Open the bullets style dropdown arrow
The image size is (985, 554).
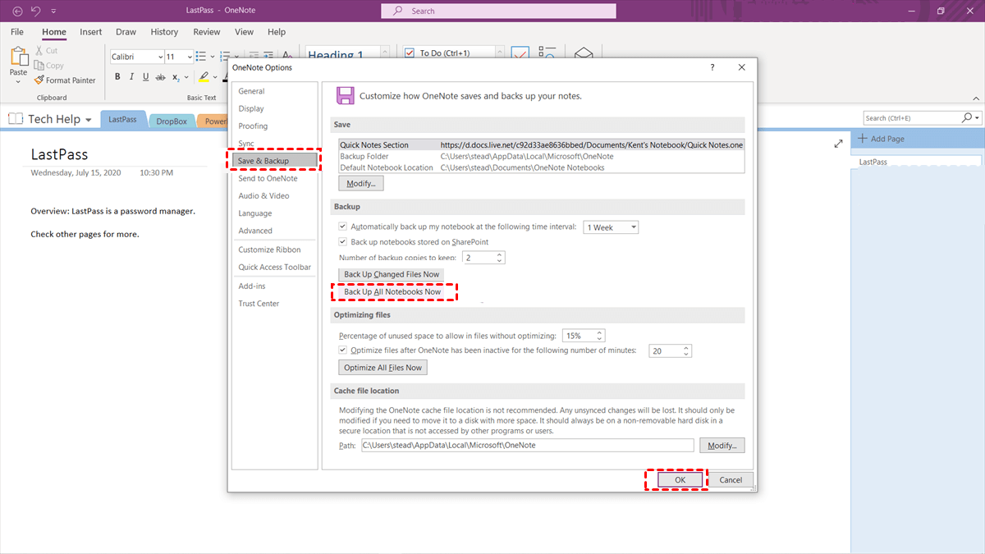pyautogui.click(x=212, y=57)
